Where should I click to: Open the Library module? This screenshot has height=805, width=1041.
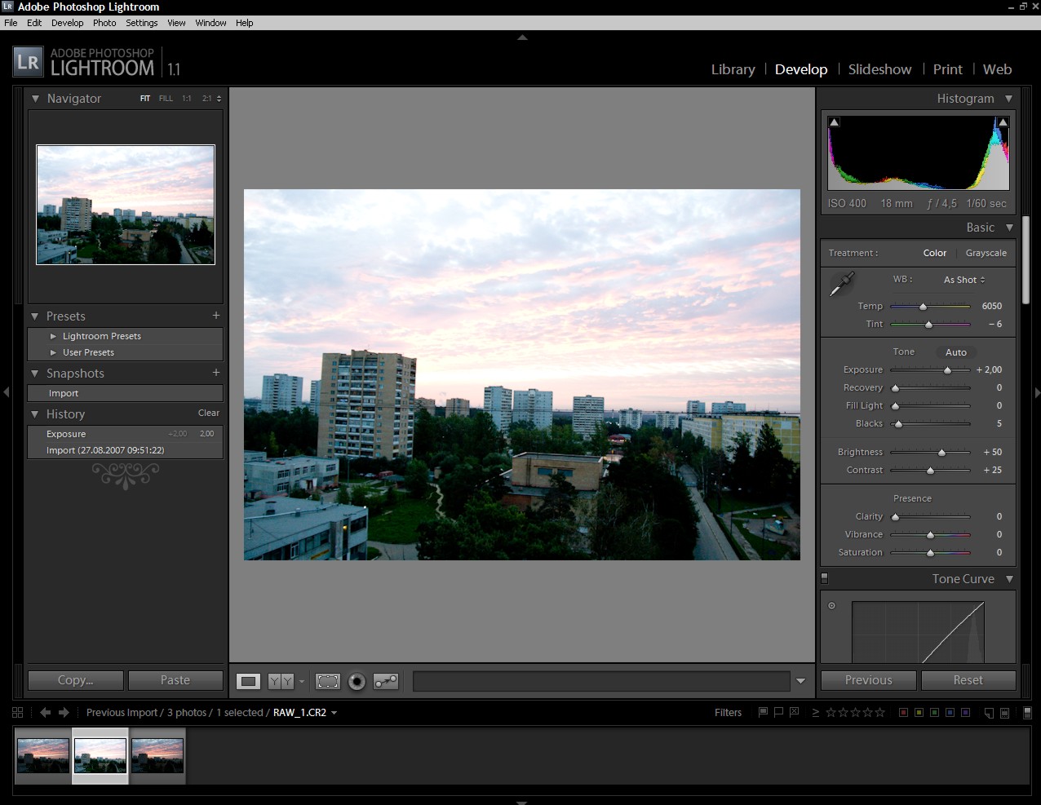click(733, 69)
